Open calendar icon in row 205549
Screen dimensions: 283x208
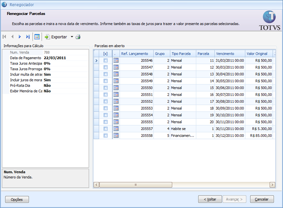point(116,81)
